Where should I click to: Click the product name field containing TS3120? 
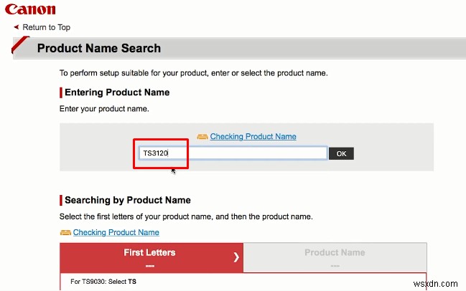pos(233,153)
